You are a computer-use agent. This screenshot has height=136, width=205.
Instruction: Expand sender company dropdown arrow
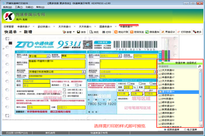coord(83,72)
